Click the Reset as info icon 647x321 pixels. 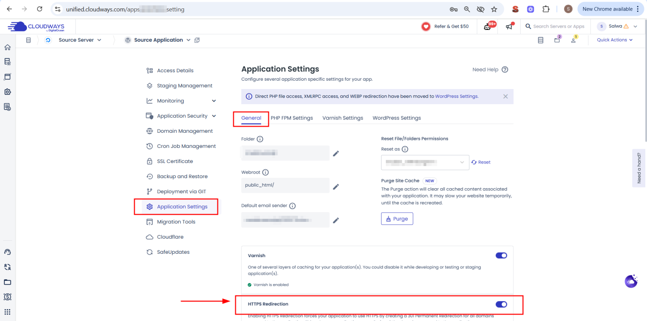[405, 149]
